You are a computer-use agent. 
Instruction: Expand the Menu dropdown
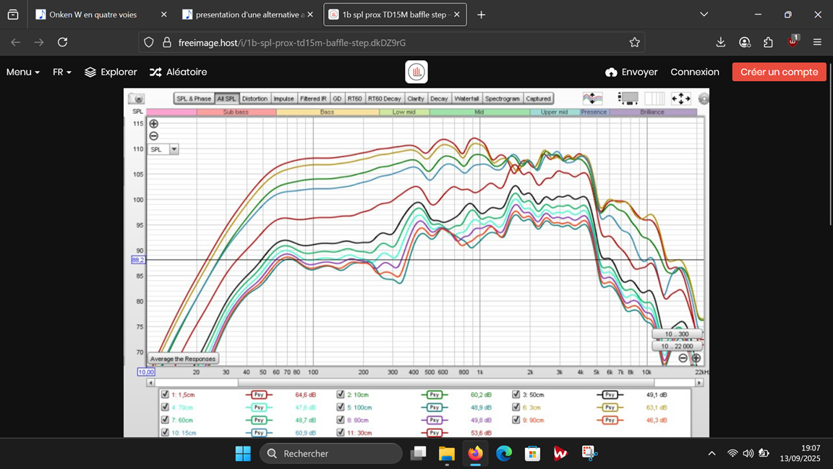click(x=23, y=72)
